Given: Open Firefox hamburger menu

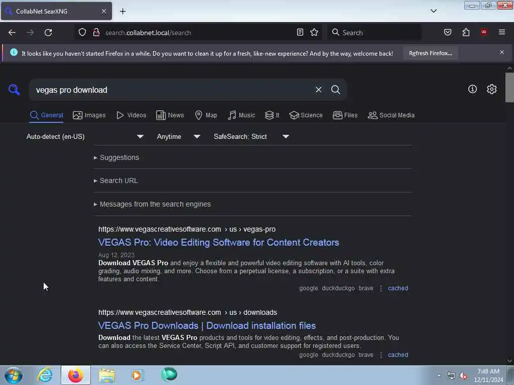Looking at the screenshot, I should [501, 32].
